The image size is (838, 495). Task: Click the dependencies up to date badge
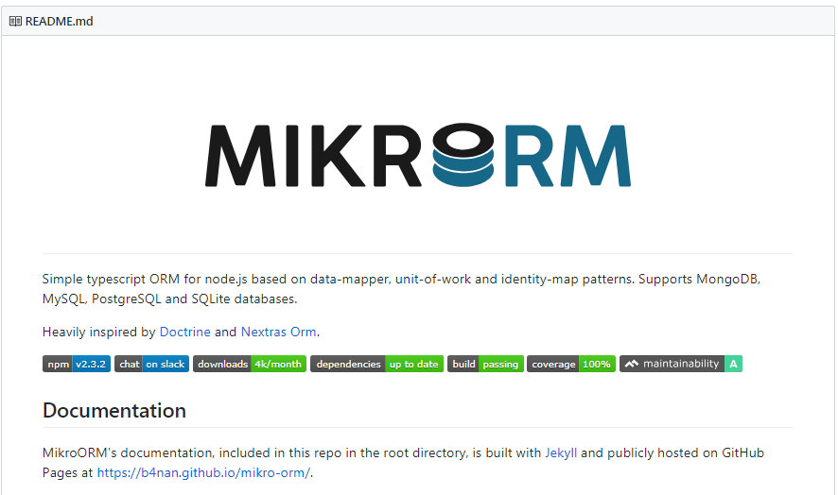376,365
